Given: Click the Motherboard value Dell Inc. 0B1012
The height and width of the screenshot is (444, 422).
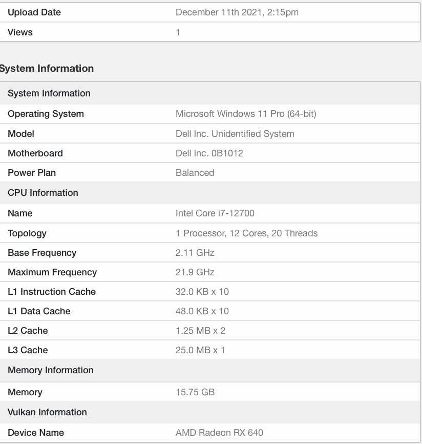Looking at the screenshot, I should [x=209, y=153].
